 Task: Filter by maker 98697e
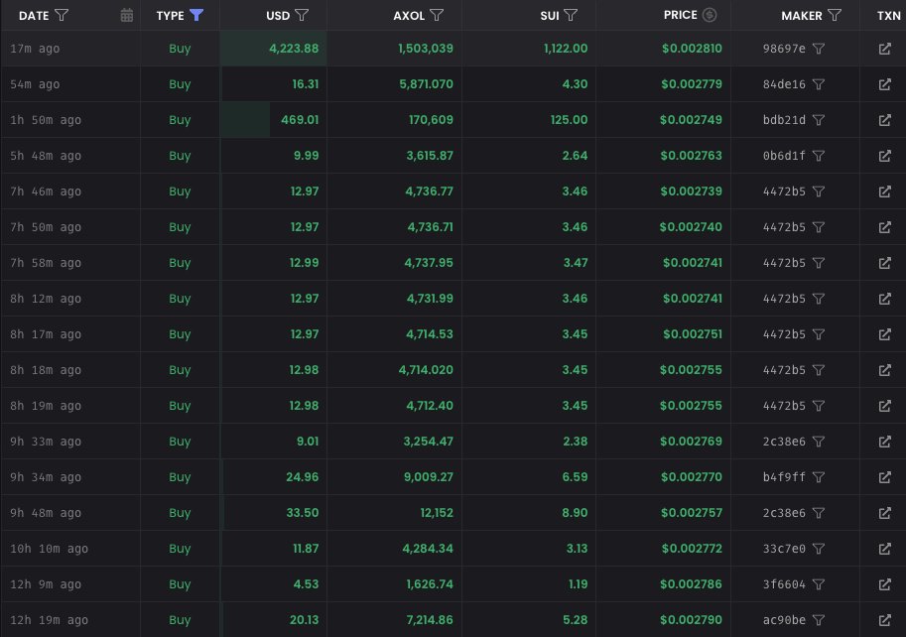[x=818, y=49]
